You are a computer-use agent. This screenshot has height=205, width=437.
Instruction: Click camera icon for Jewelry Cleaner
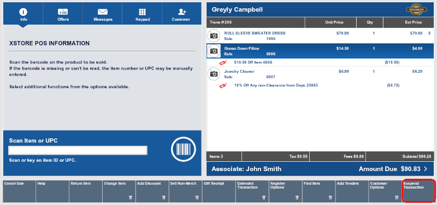214,74
